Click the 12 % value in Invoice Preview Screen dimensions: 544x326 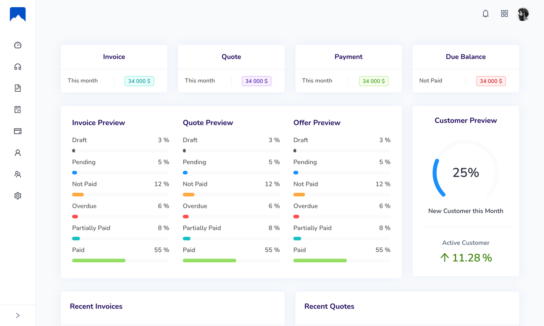point(161,184)
